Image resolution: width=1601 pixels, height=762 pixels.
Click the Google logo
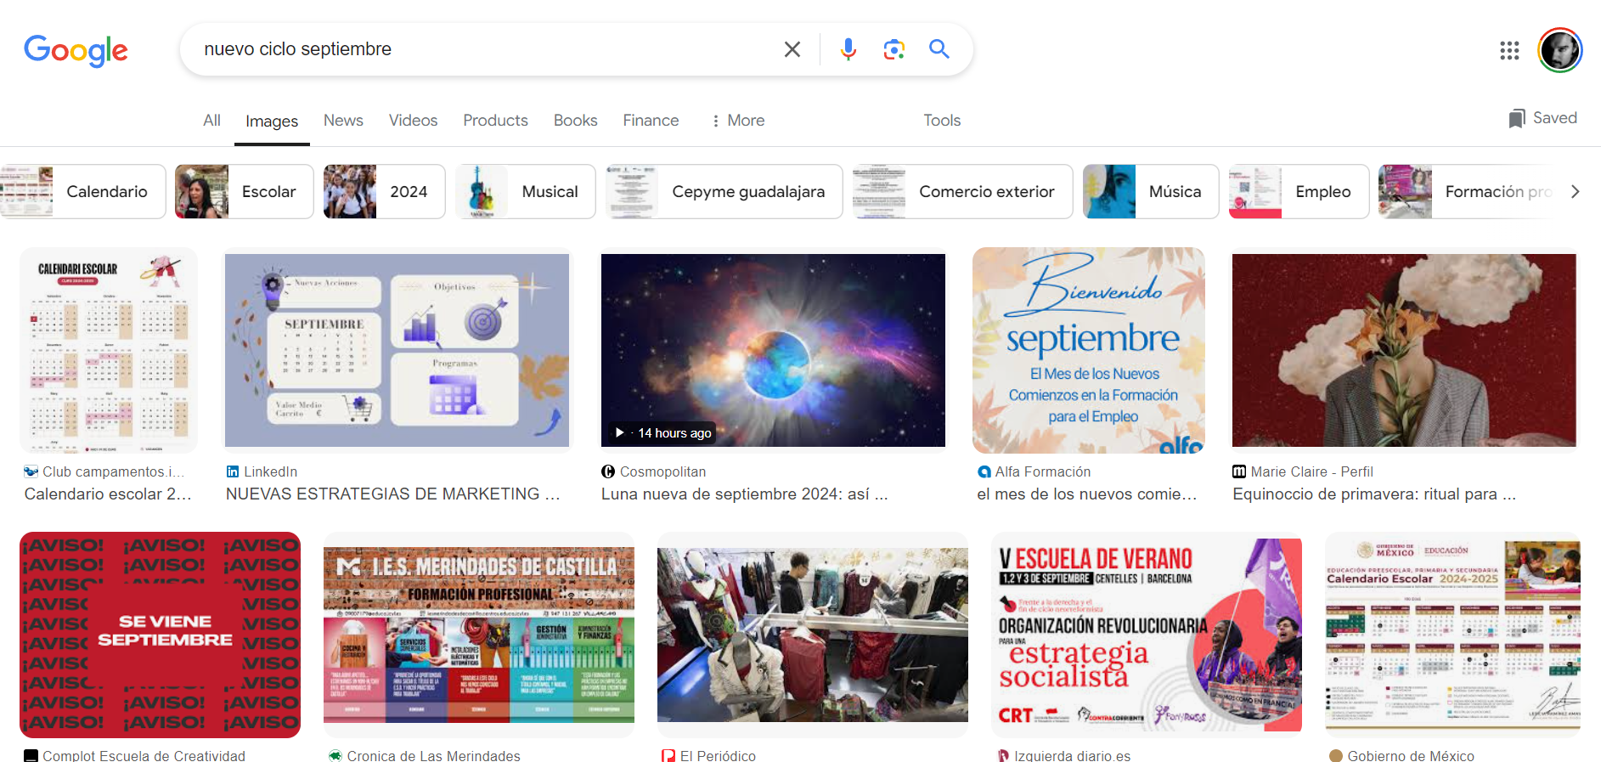(76, 50)
